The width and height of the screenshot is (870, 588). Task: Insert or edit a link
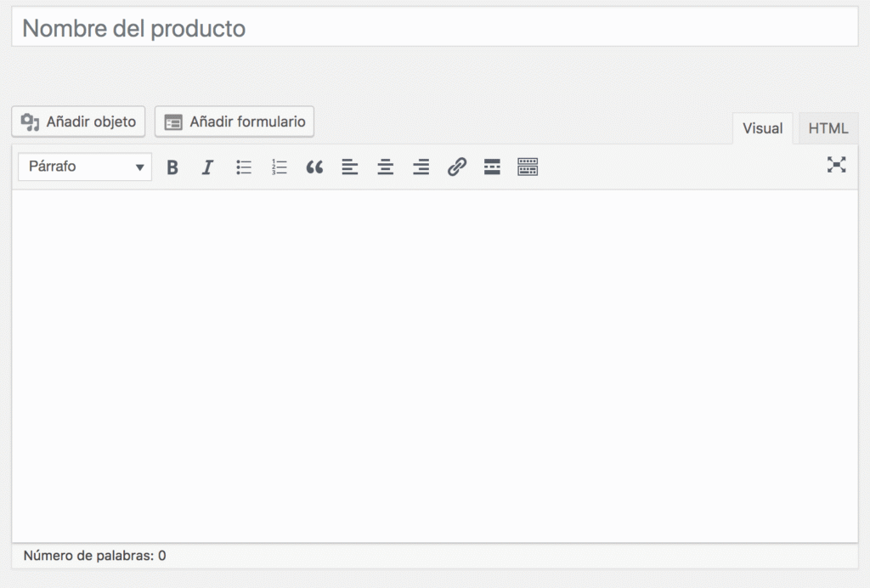pyautogui.click(x=456, y=167)
